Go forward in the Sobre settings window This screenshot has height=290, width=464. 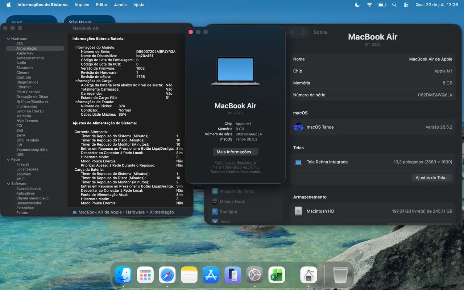click(304, 32)
